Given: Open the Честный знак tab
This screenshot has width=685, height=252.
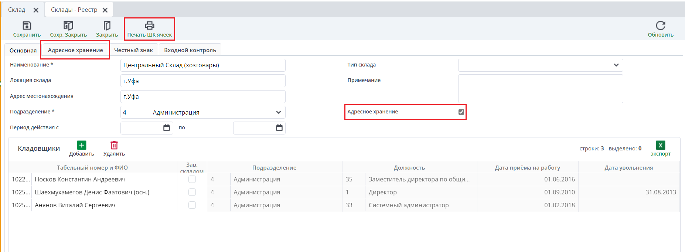Looking at the screenshot, I should [133, 50].
